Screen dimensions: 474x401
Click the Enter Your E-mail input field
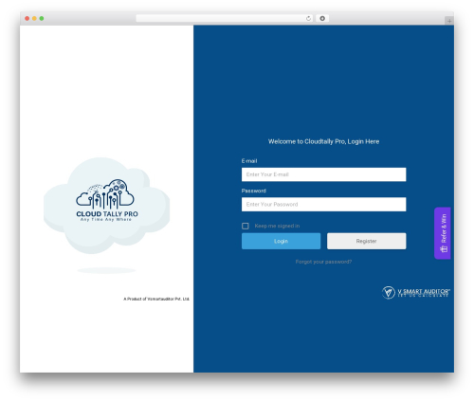coord(323,174)
